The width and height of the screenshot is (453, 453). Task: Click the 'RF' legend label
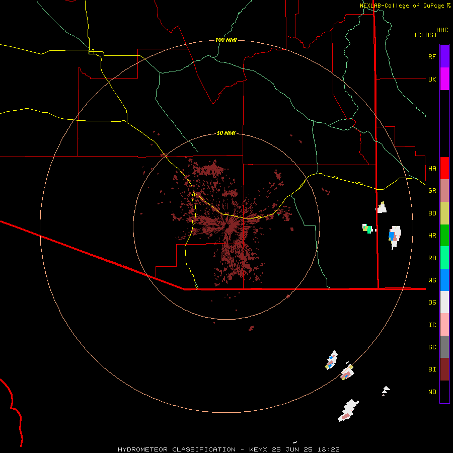(x=432, y=56)
